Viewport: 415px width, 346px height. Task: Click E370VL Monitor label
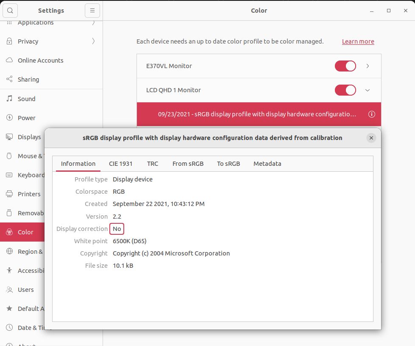tap(169, 66)
